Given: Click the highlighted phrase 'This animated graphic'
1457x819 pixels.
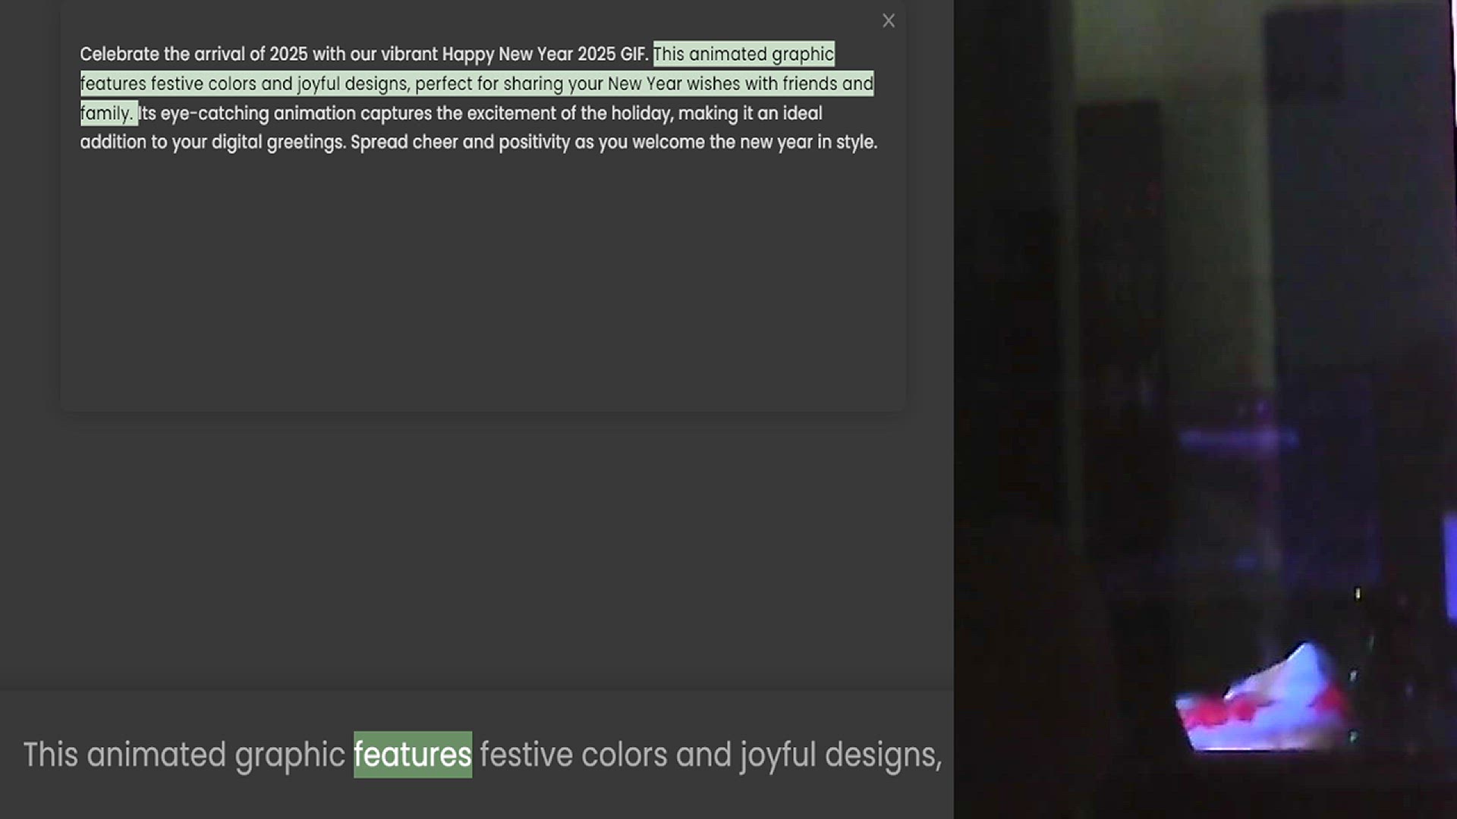Looking at the screenshot, I should pyautogui.click(x=743, y=55).
